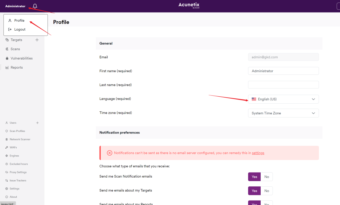Follow the settings link in the warning
This screenshot has height=205, width=340.
click(x=258, y=153)
